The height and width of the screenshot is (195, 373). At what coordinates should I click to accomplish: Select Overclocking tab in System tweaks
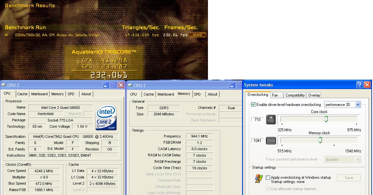click(x=258, y=95)
